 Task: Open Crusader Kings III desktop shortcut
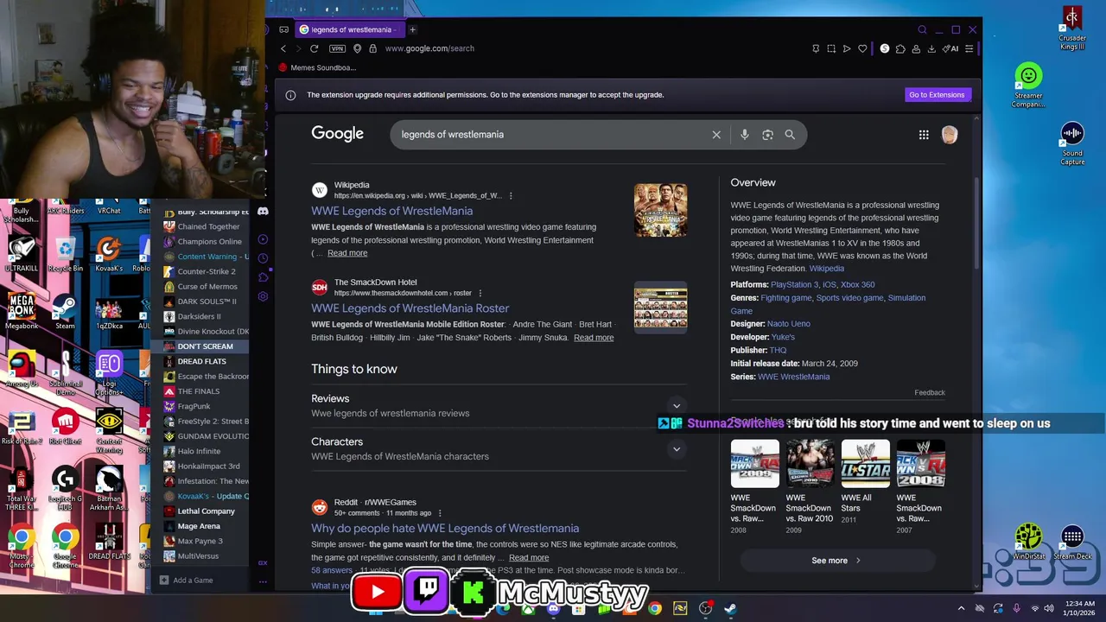pyautogui.click(x=1072, y=28)
